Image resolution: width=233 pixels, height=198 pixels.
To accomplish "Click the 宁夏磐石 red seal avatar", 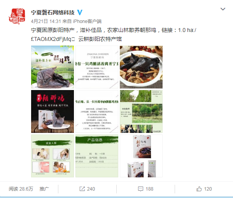I will (x=17, y=16).
